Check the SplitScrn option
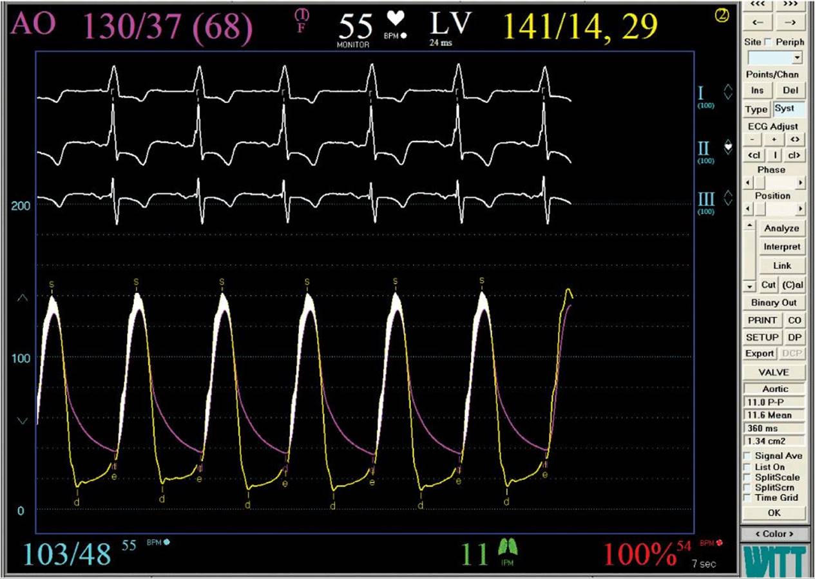This screenshot has width=815, height=579. (x=747, y=488)
